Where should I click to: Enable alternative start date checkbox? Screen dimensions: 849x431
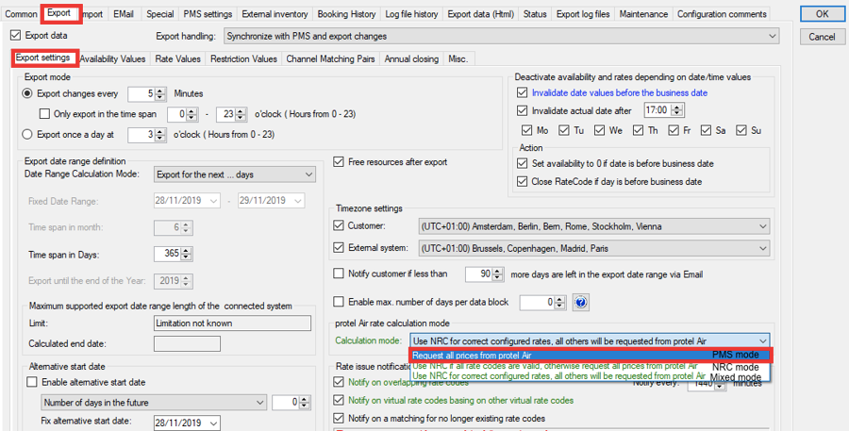(32, 382)
